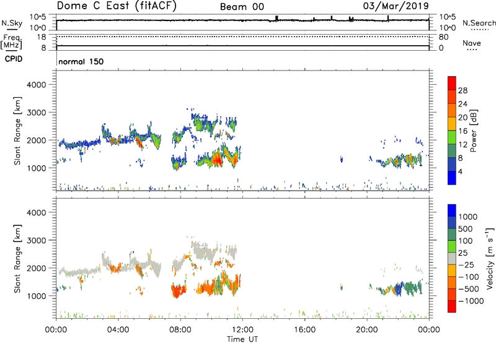Screen dimensions: 496x343
Task: Pick the red top segment of power colorbar
Action: [x=452, y=83]
